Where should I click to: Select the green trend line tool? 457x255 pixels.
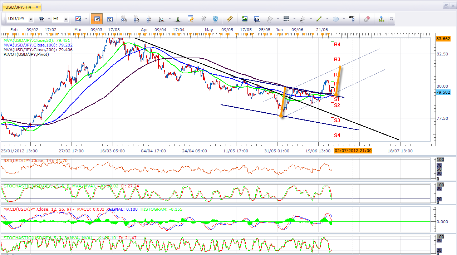click(x=319, y=19)
